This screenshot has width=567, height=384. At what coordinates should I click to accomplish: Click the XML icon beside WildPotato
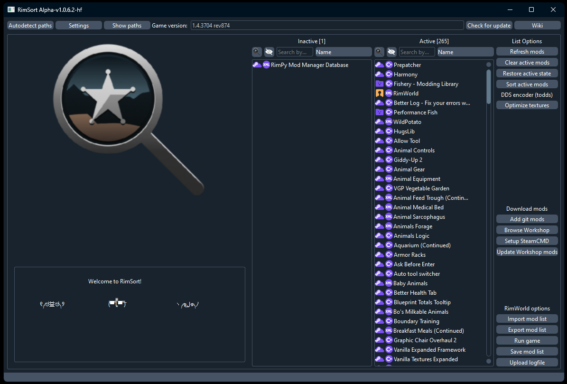[389, 122]
